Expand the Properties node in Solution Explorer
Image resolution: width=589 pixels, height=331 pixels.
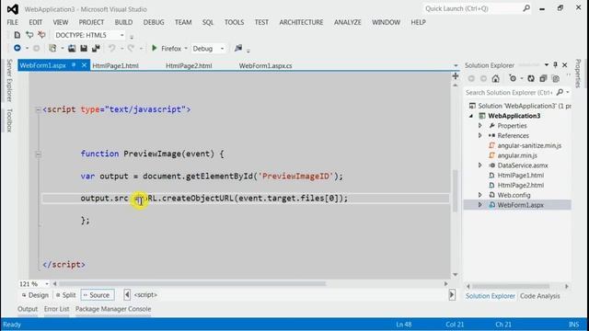pyautogui.click(x=480, y=125)
